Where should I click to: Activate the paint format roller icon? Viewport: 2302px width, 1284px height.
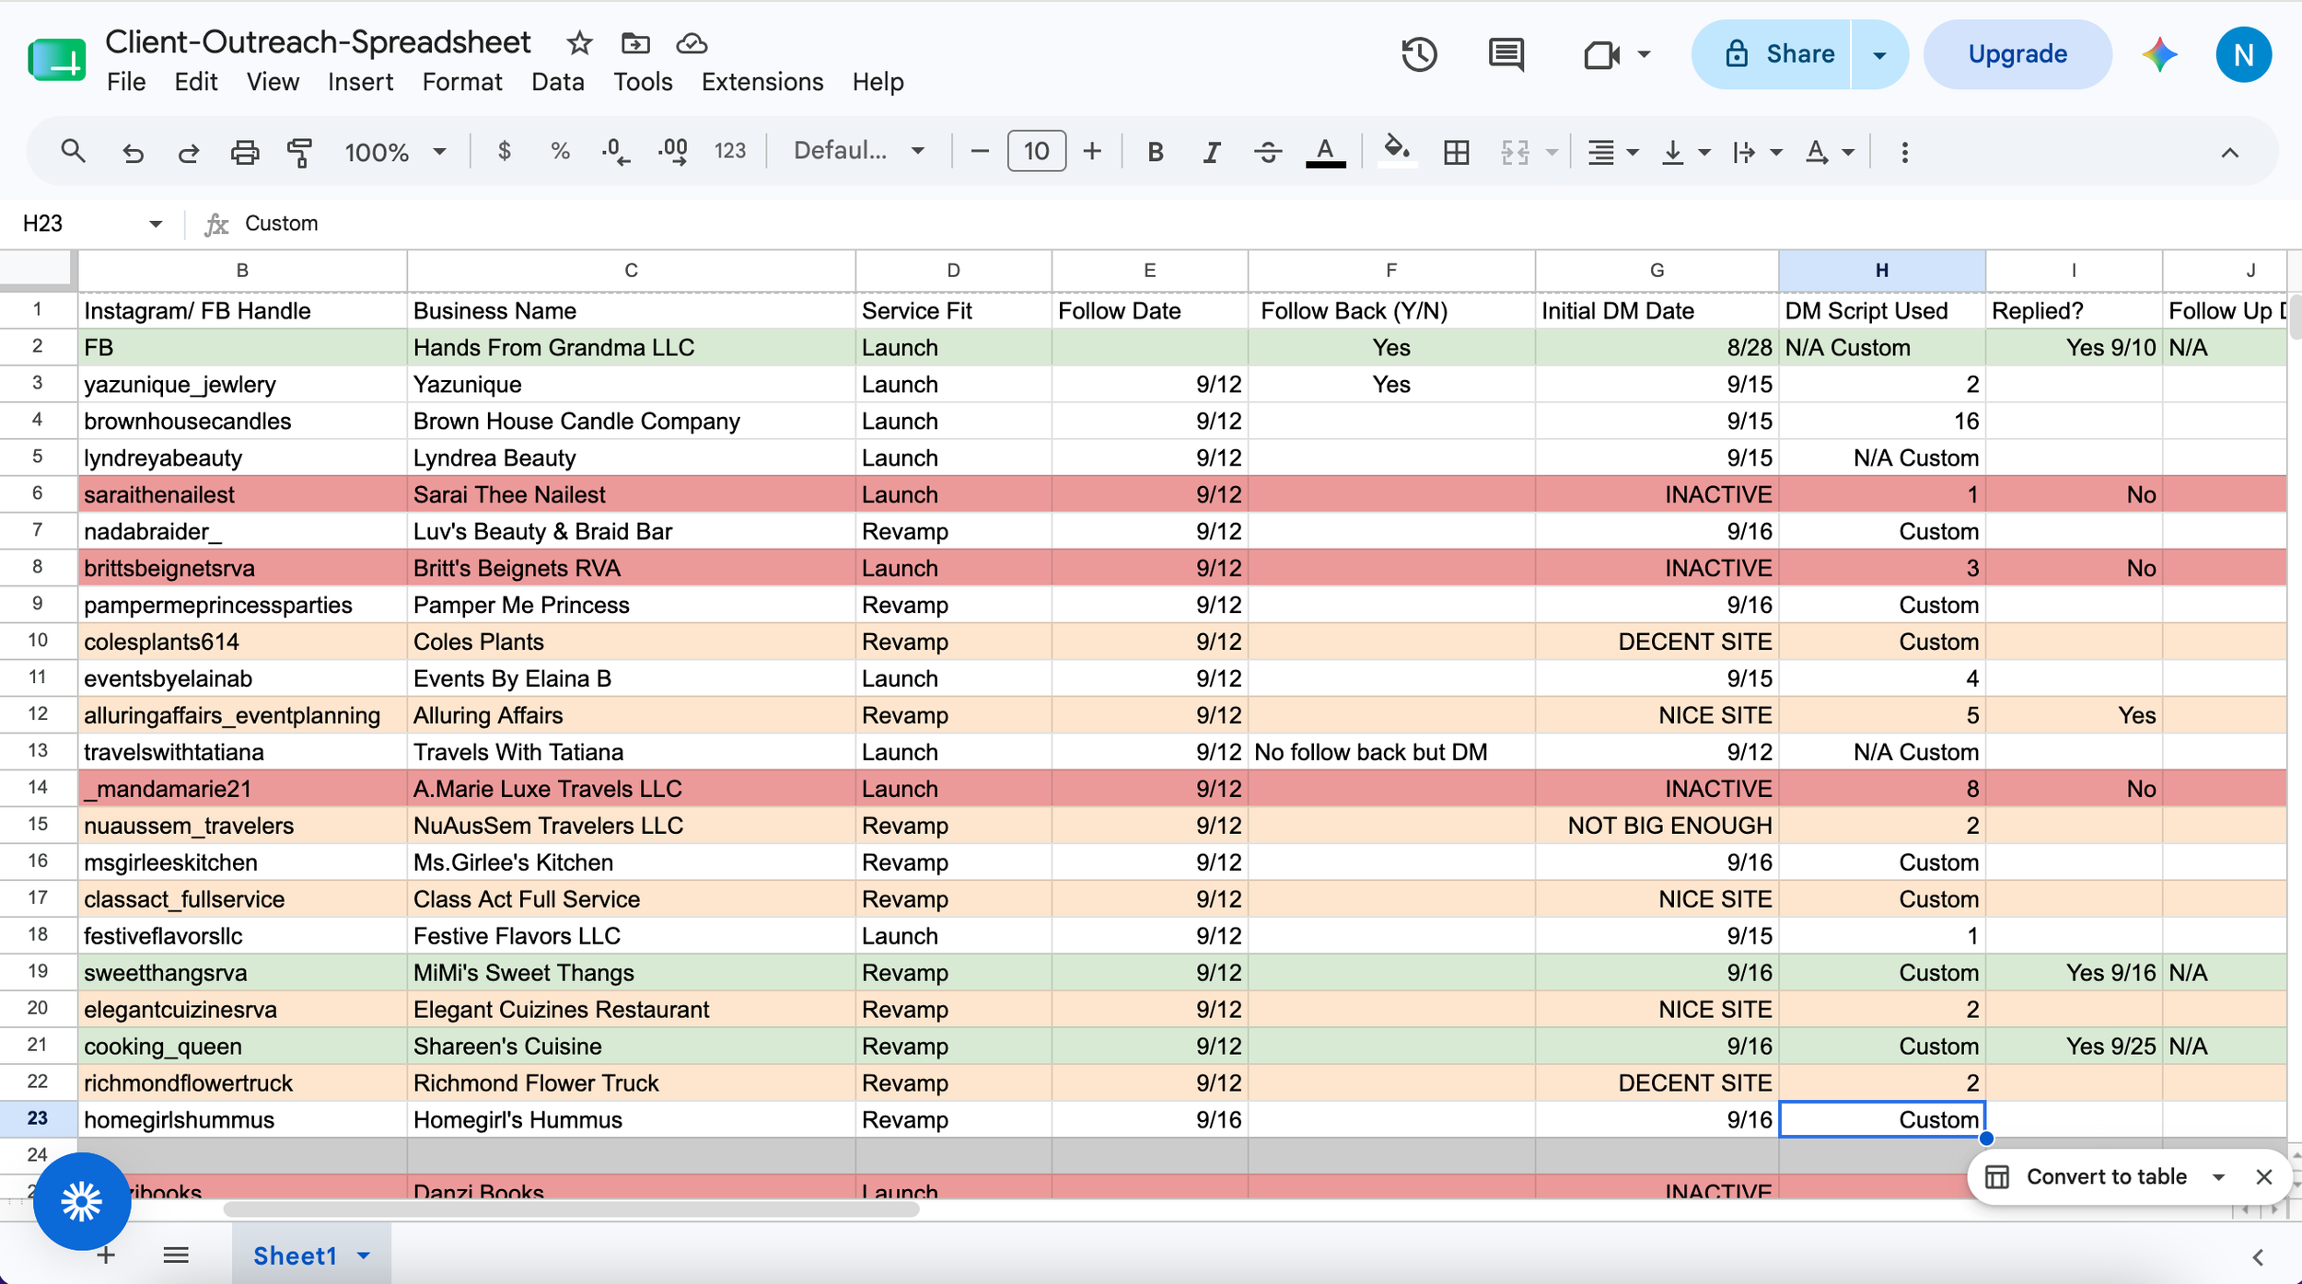pyautogui.click(x=299, y=152)
